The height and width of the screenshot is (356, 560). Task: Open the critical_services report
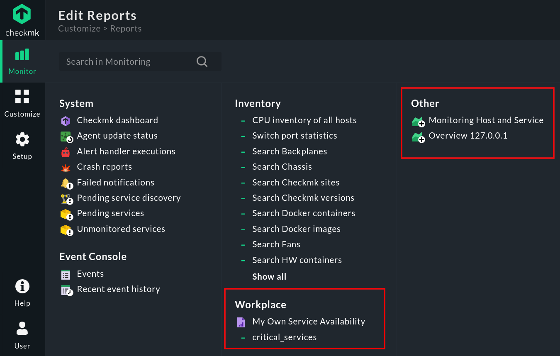click(284, 337)
